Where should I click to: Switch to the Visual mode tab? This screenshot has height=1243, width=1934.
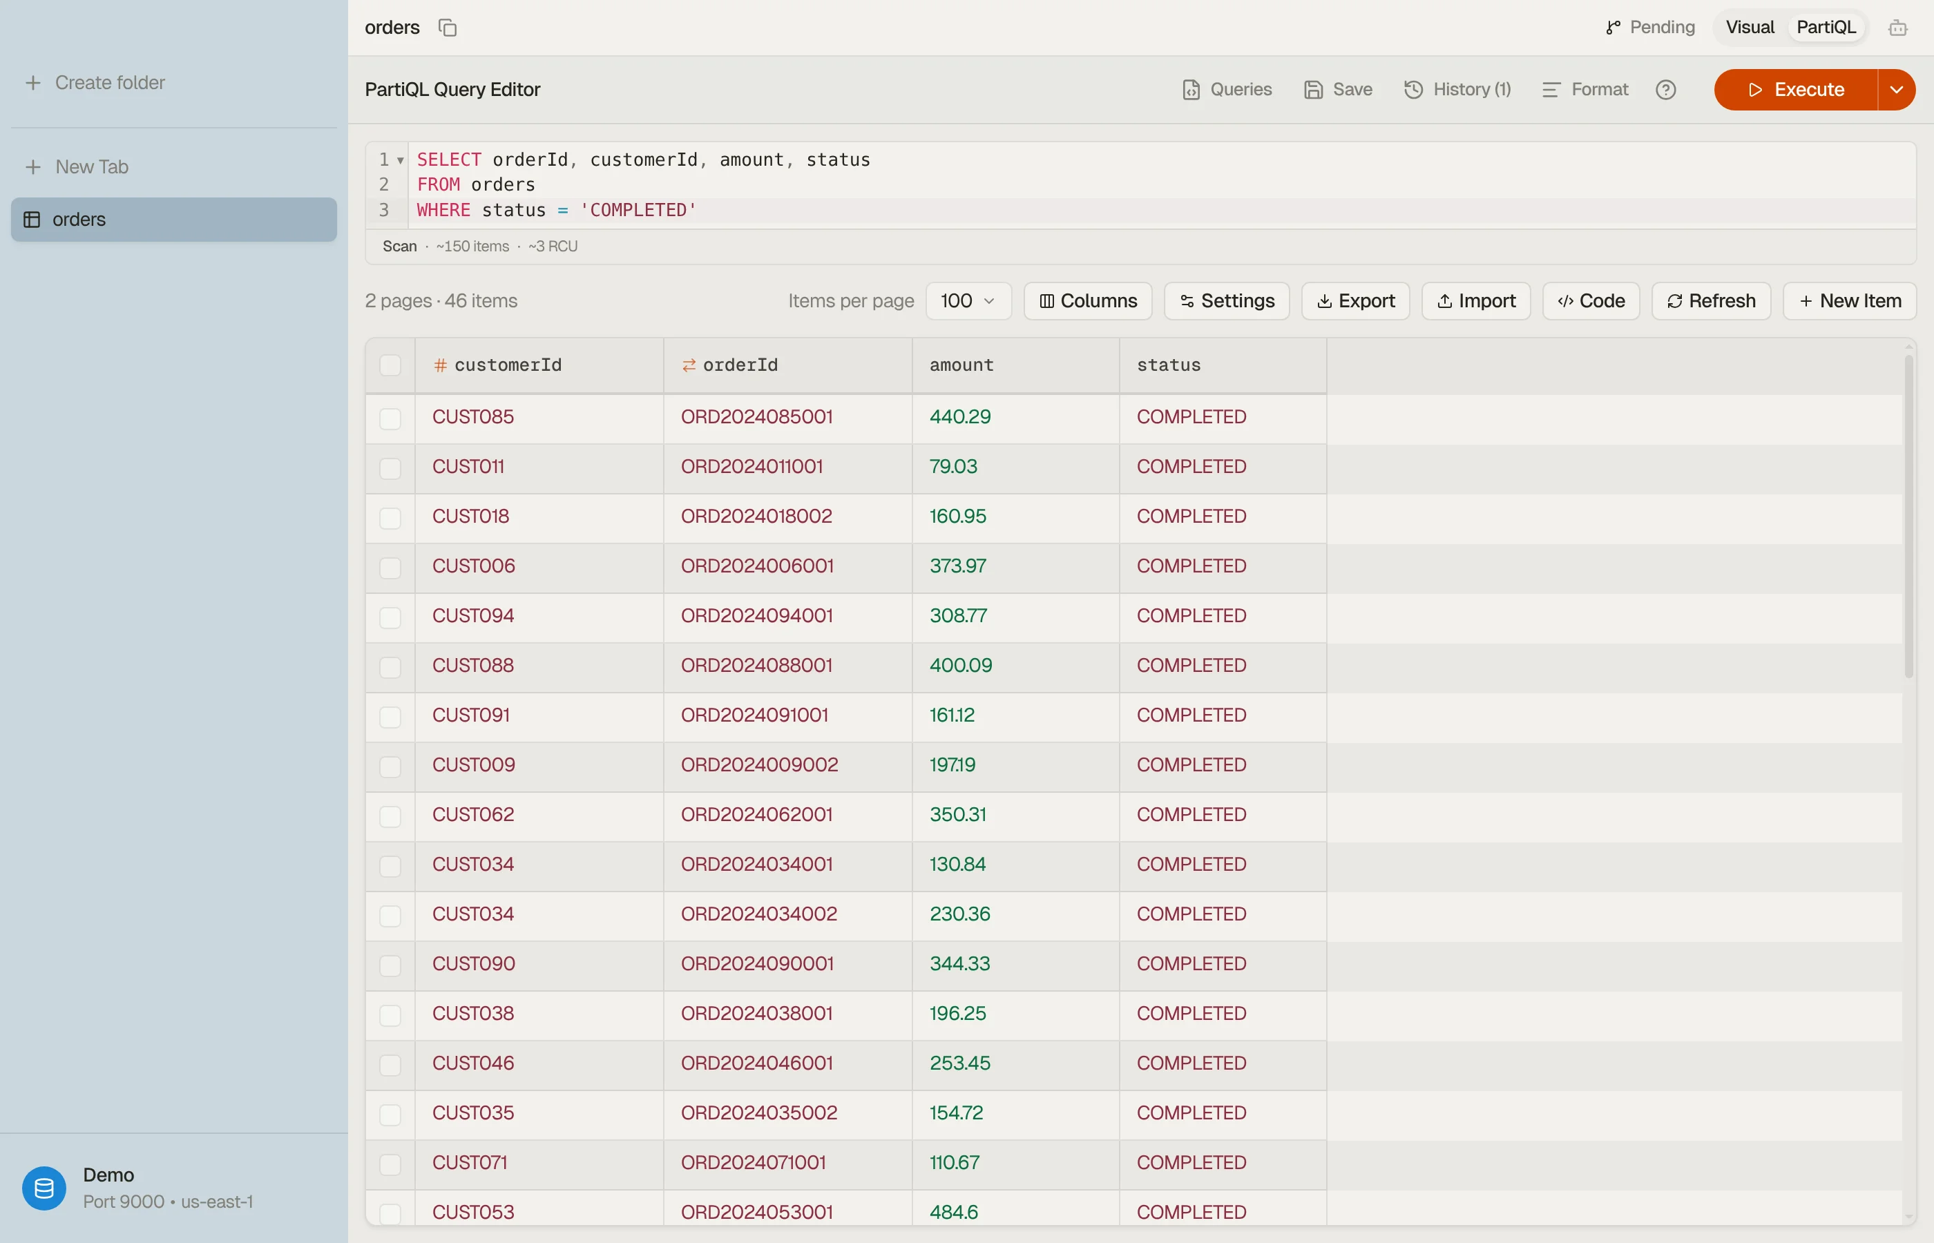[x=1749, y=28]
